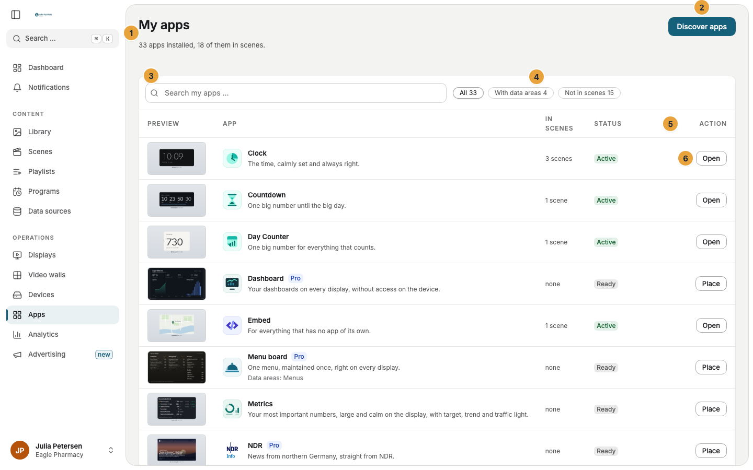Viewport: 753px width, 470px height.
Task: Click the Countdown hourglass app icon
Action: coord(232,200)
